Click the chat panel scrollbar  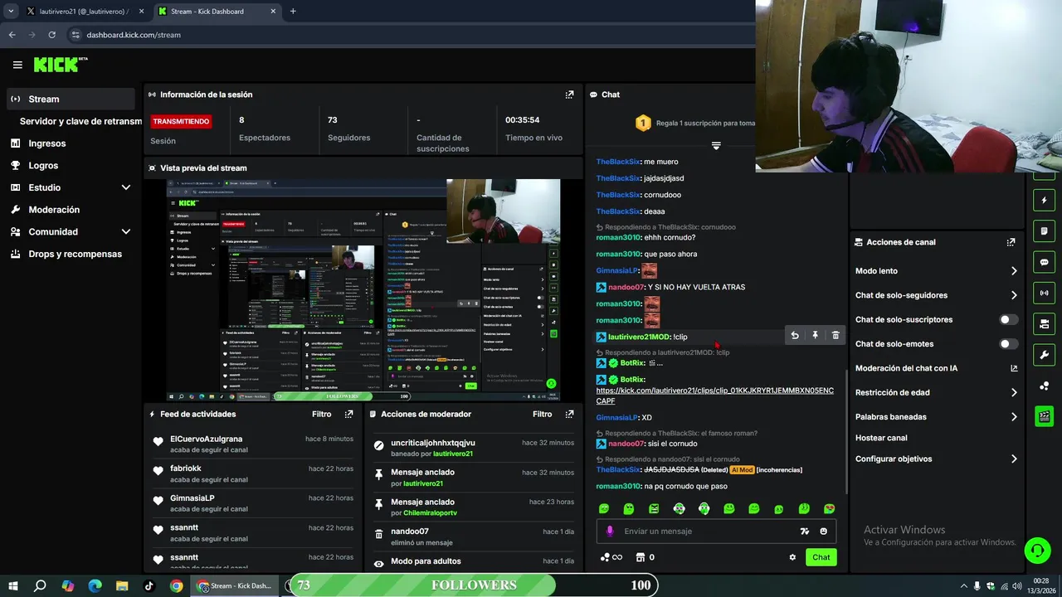[846, 431]
